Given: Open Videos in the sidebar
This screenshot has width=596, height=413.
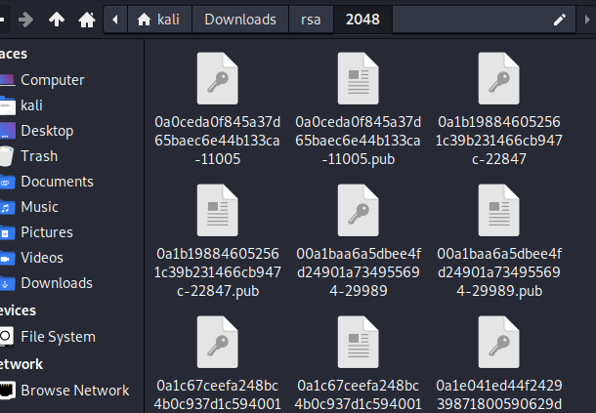Looking at the screenshot, I should click(44, 258).
